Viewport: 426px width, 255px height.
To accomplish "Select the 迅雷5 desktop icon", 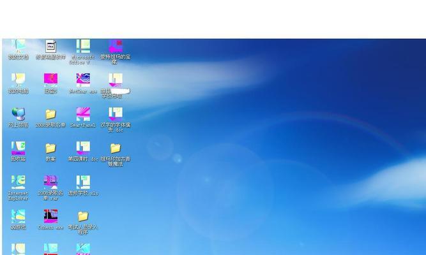I will (51, 84).
